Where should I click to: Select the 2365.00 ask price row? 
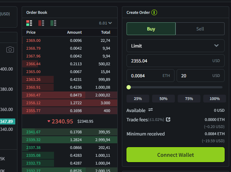70,72
